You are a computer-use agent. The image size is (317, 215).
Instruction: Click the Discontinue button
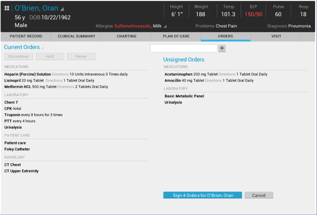point(18,57)
